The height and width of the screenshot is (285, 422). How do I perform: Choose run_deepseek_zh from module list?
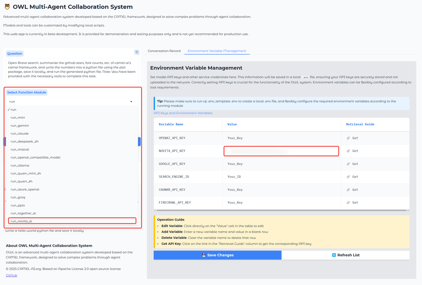pyautogui.click(x=72, y=142)
